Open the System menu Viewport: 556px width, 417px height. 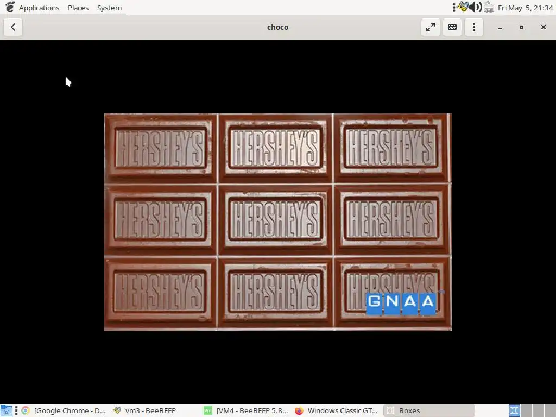tap(109, 8)
